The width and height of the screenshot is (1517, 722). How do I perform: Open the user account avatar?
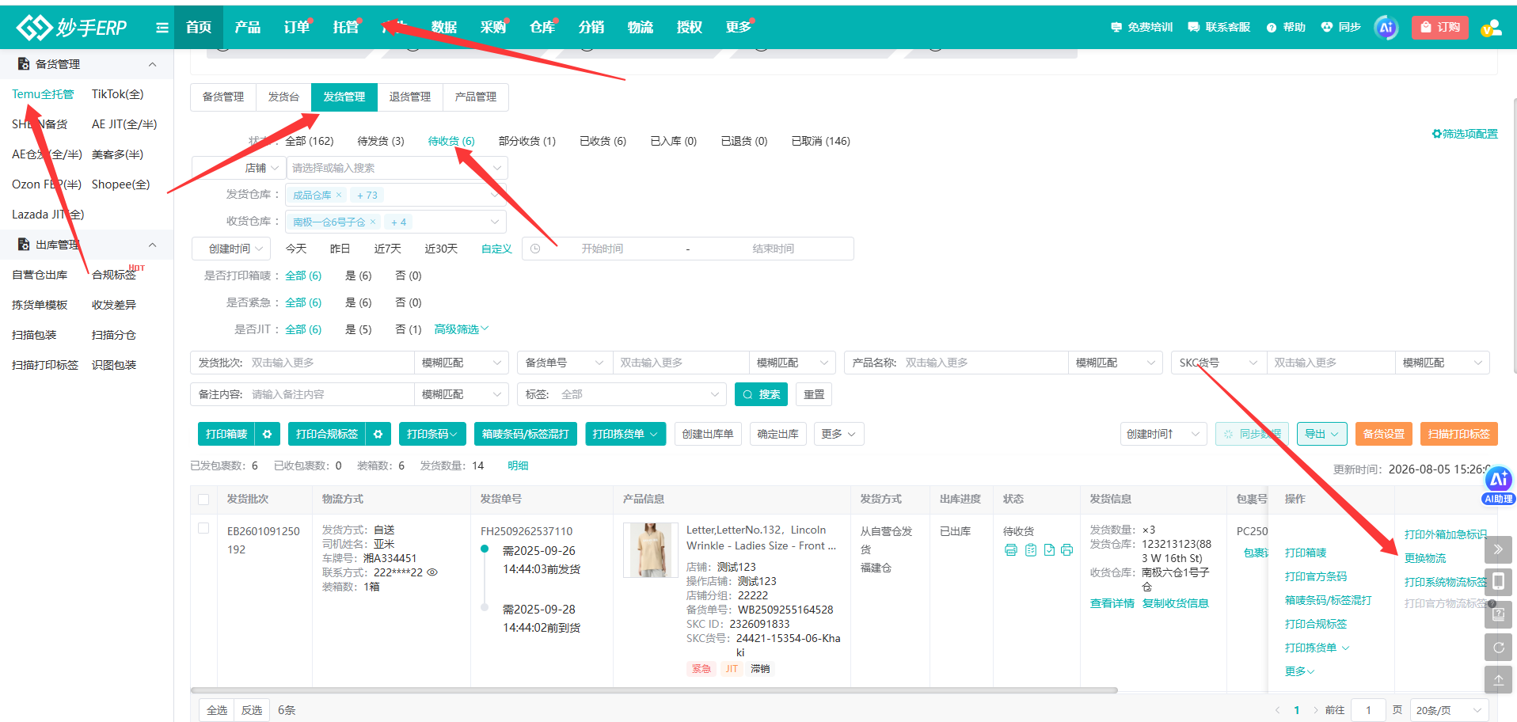tap(1491, 28)
